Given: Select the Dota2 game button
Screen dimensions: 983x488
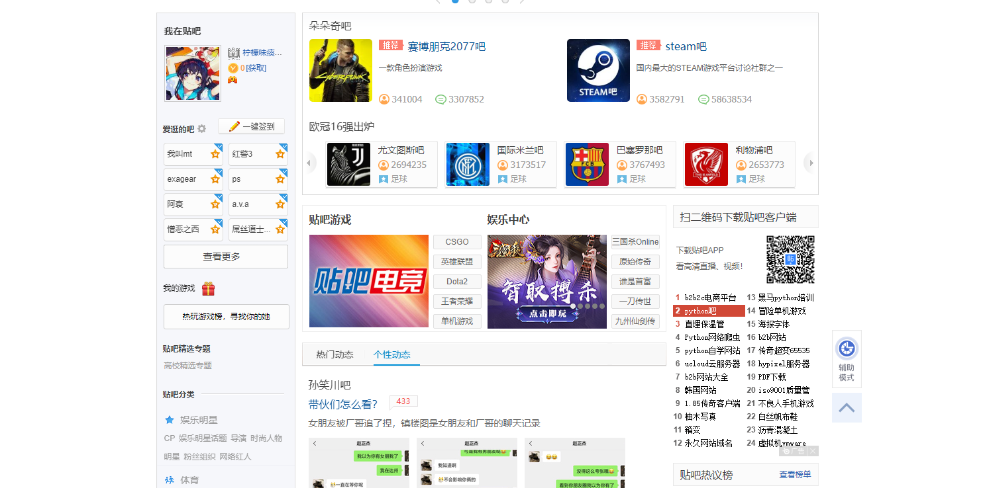Looking at the screenshot, I should 457,282.
